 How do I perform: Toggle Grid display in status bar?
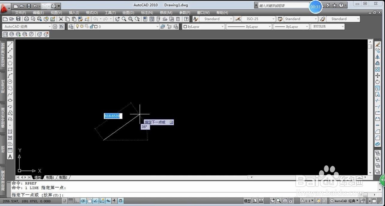click(x=70, y=201)
